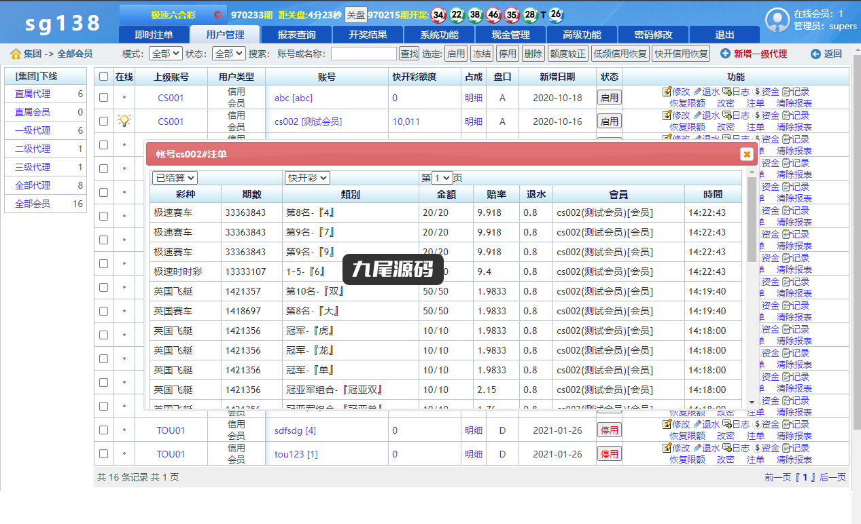Switch to the 报表查询 tab
861x524 pixels.
coord(297,35)
